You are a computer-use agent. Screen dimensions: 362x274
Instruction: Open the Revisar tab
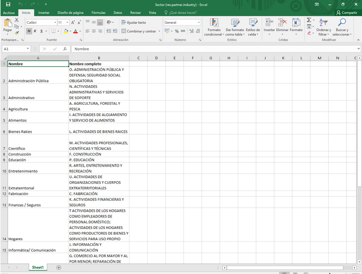[136, 12]
